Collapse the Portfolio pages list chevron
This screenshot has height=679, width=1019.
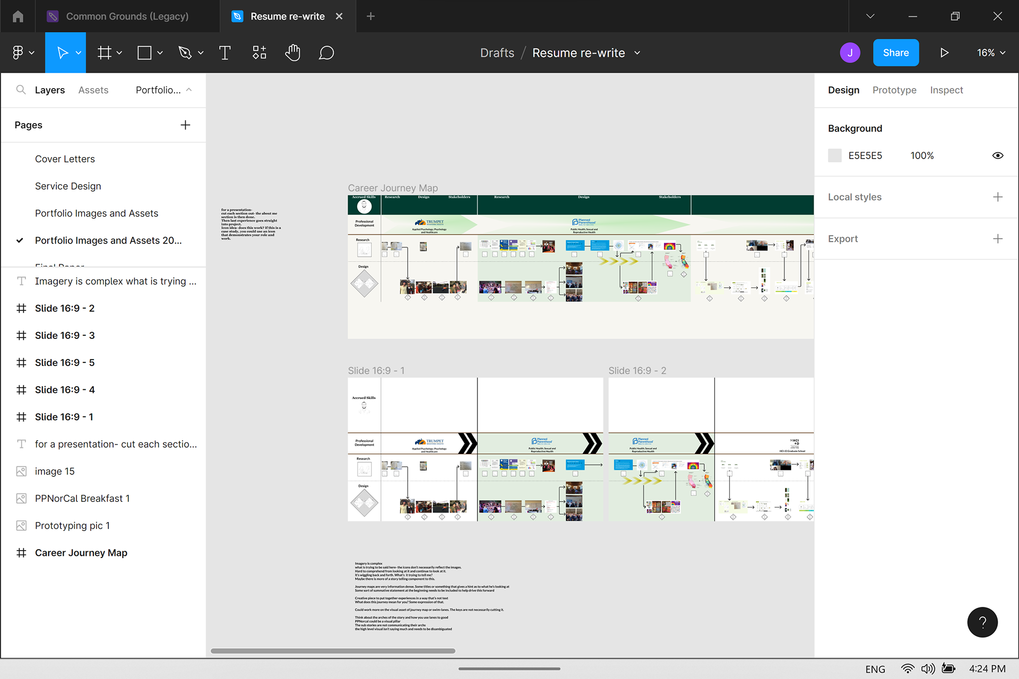(189, 90)
